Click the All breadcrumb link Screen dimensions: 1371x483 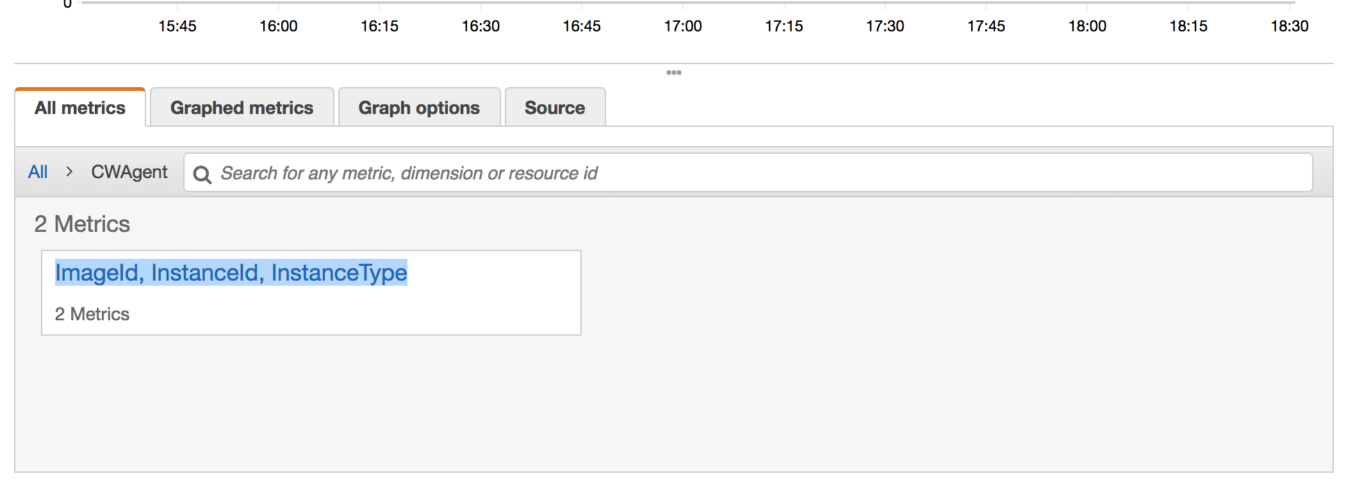click(x=37, y=172)
